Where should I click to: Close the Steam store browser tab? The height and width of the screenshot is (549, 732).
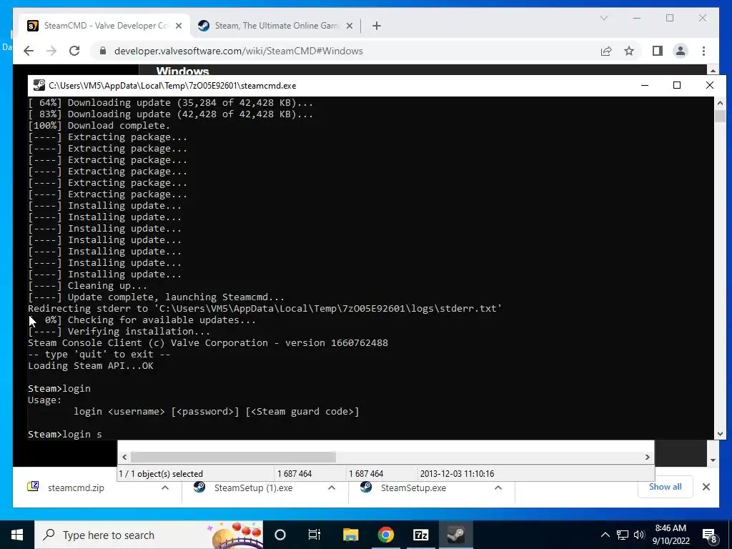pos(349,26)
